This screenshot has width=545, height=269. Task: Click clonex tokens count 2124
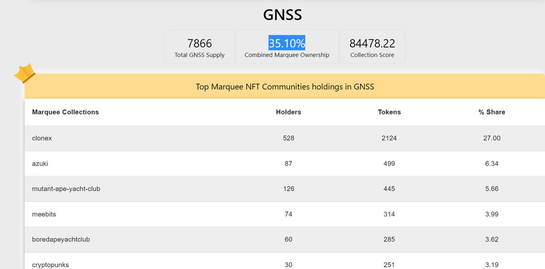point(389,138)
